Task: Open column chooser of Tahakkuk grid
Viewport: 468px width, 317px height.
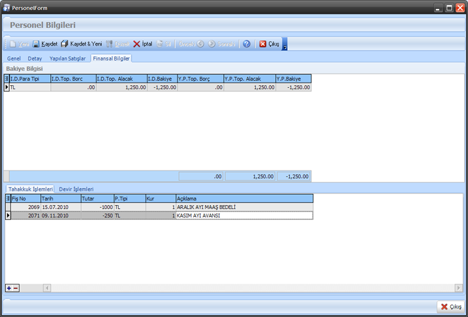Action: [x=8, y=199]
